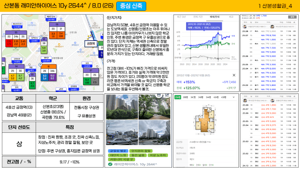This screenshot has width=300, height=169.
Task: Click first agent avatar in rent list
Action: pos(245,100)
